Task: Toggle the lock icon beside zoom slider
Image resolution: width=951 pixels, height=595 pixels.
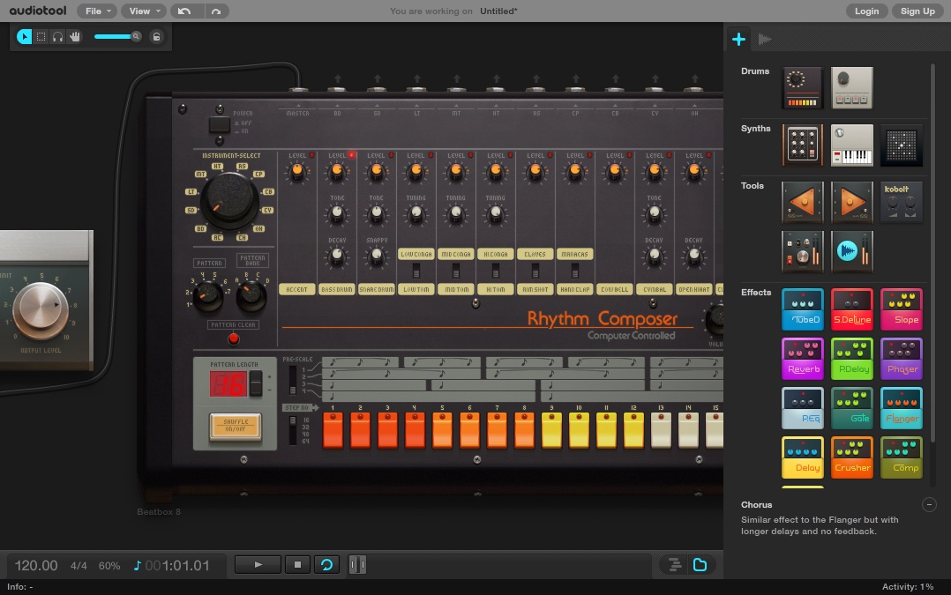Action: (156, 37)
